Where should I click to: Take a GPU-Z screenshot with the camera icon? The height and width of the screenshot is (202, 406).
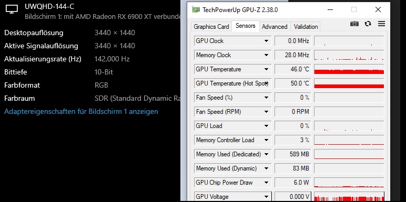pos(354,24)
